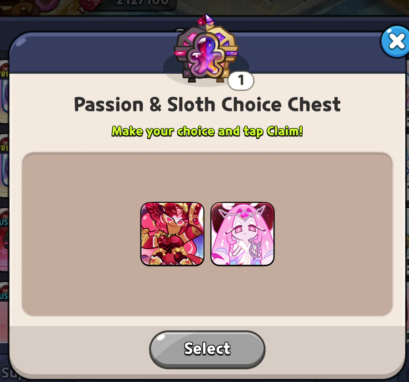409x382 pixels.
Task: Tap the 'Make your choice and tap Claim!' hint
Action: 207,131
